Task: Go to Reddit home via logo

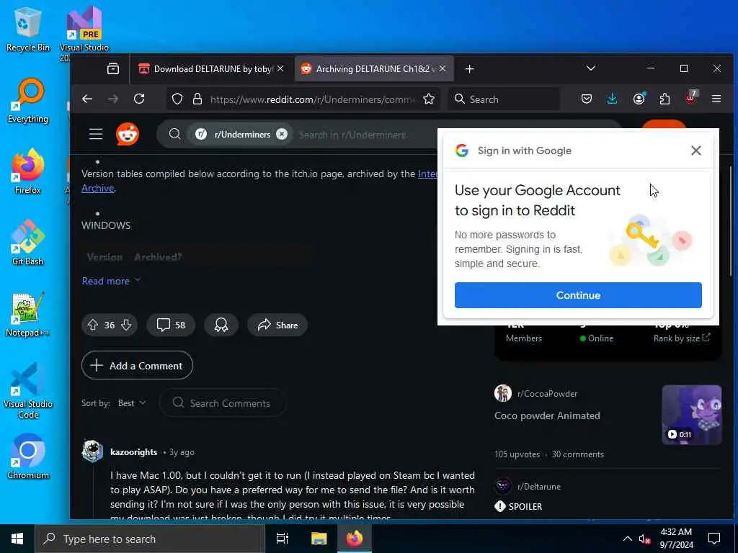Action: [x=128, y=135]
